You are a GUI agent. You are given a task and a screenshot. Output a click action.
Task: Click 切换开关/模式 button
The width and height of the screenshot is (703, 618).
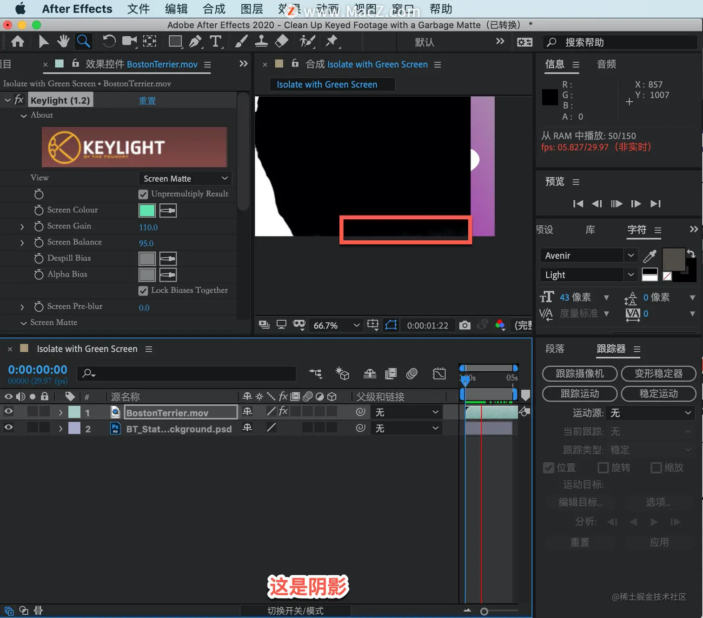point(295,611)
